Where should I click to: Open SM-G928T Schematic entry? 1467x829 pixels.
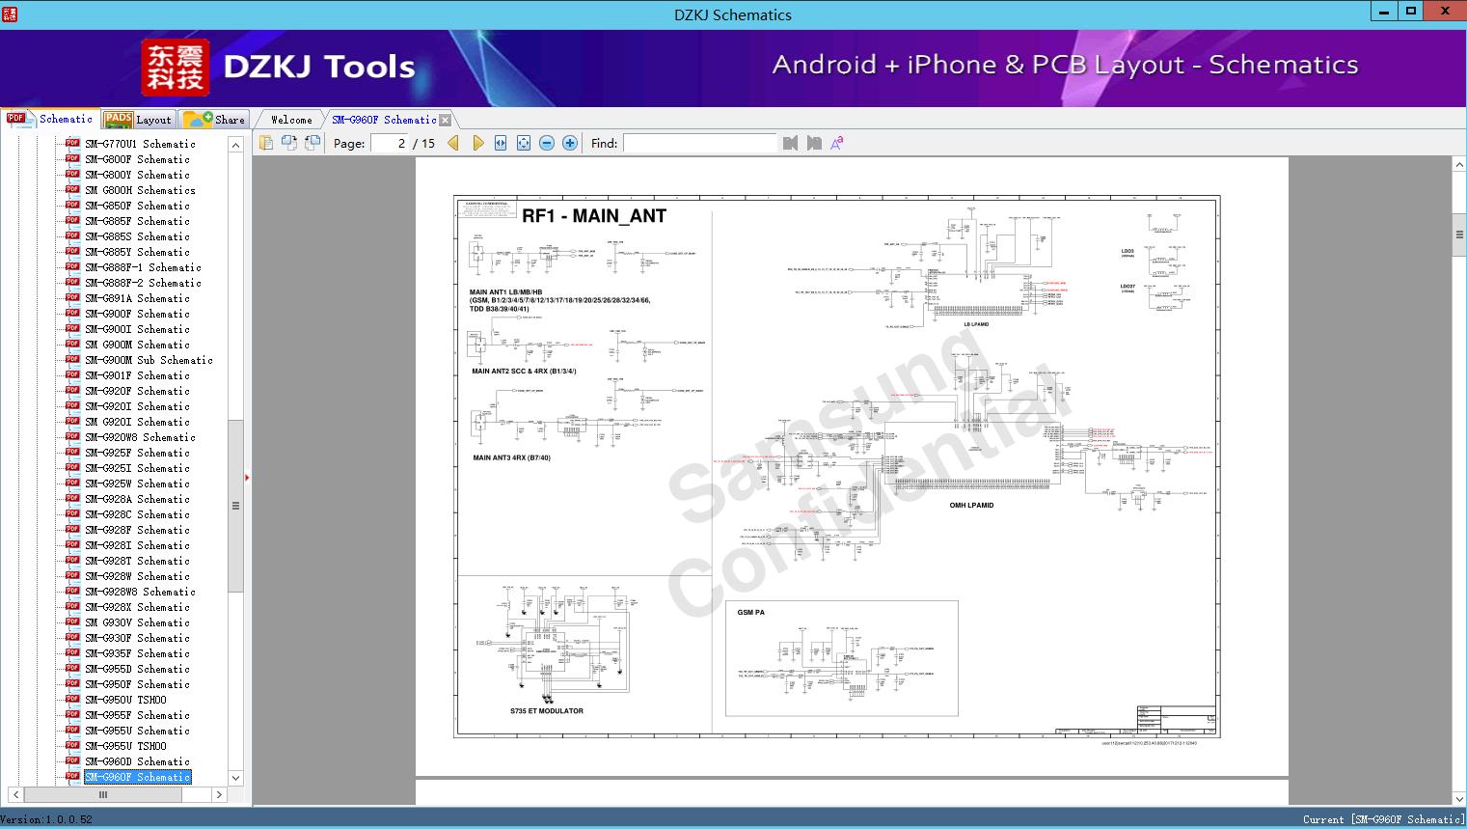click(x=137, y=561)
